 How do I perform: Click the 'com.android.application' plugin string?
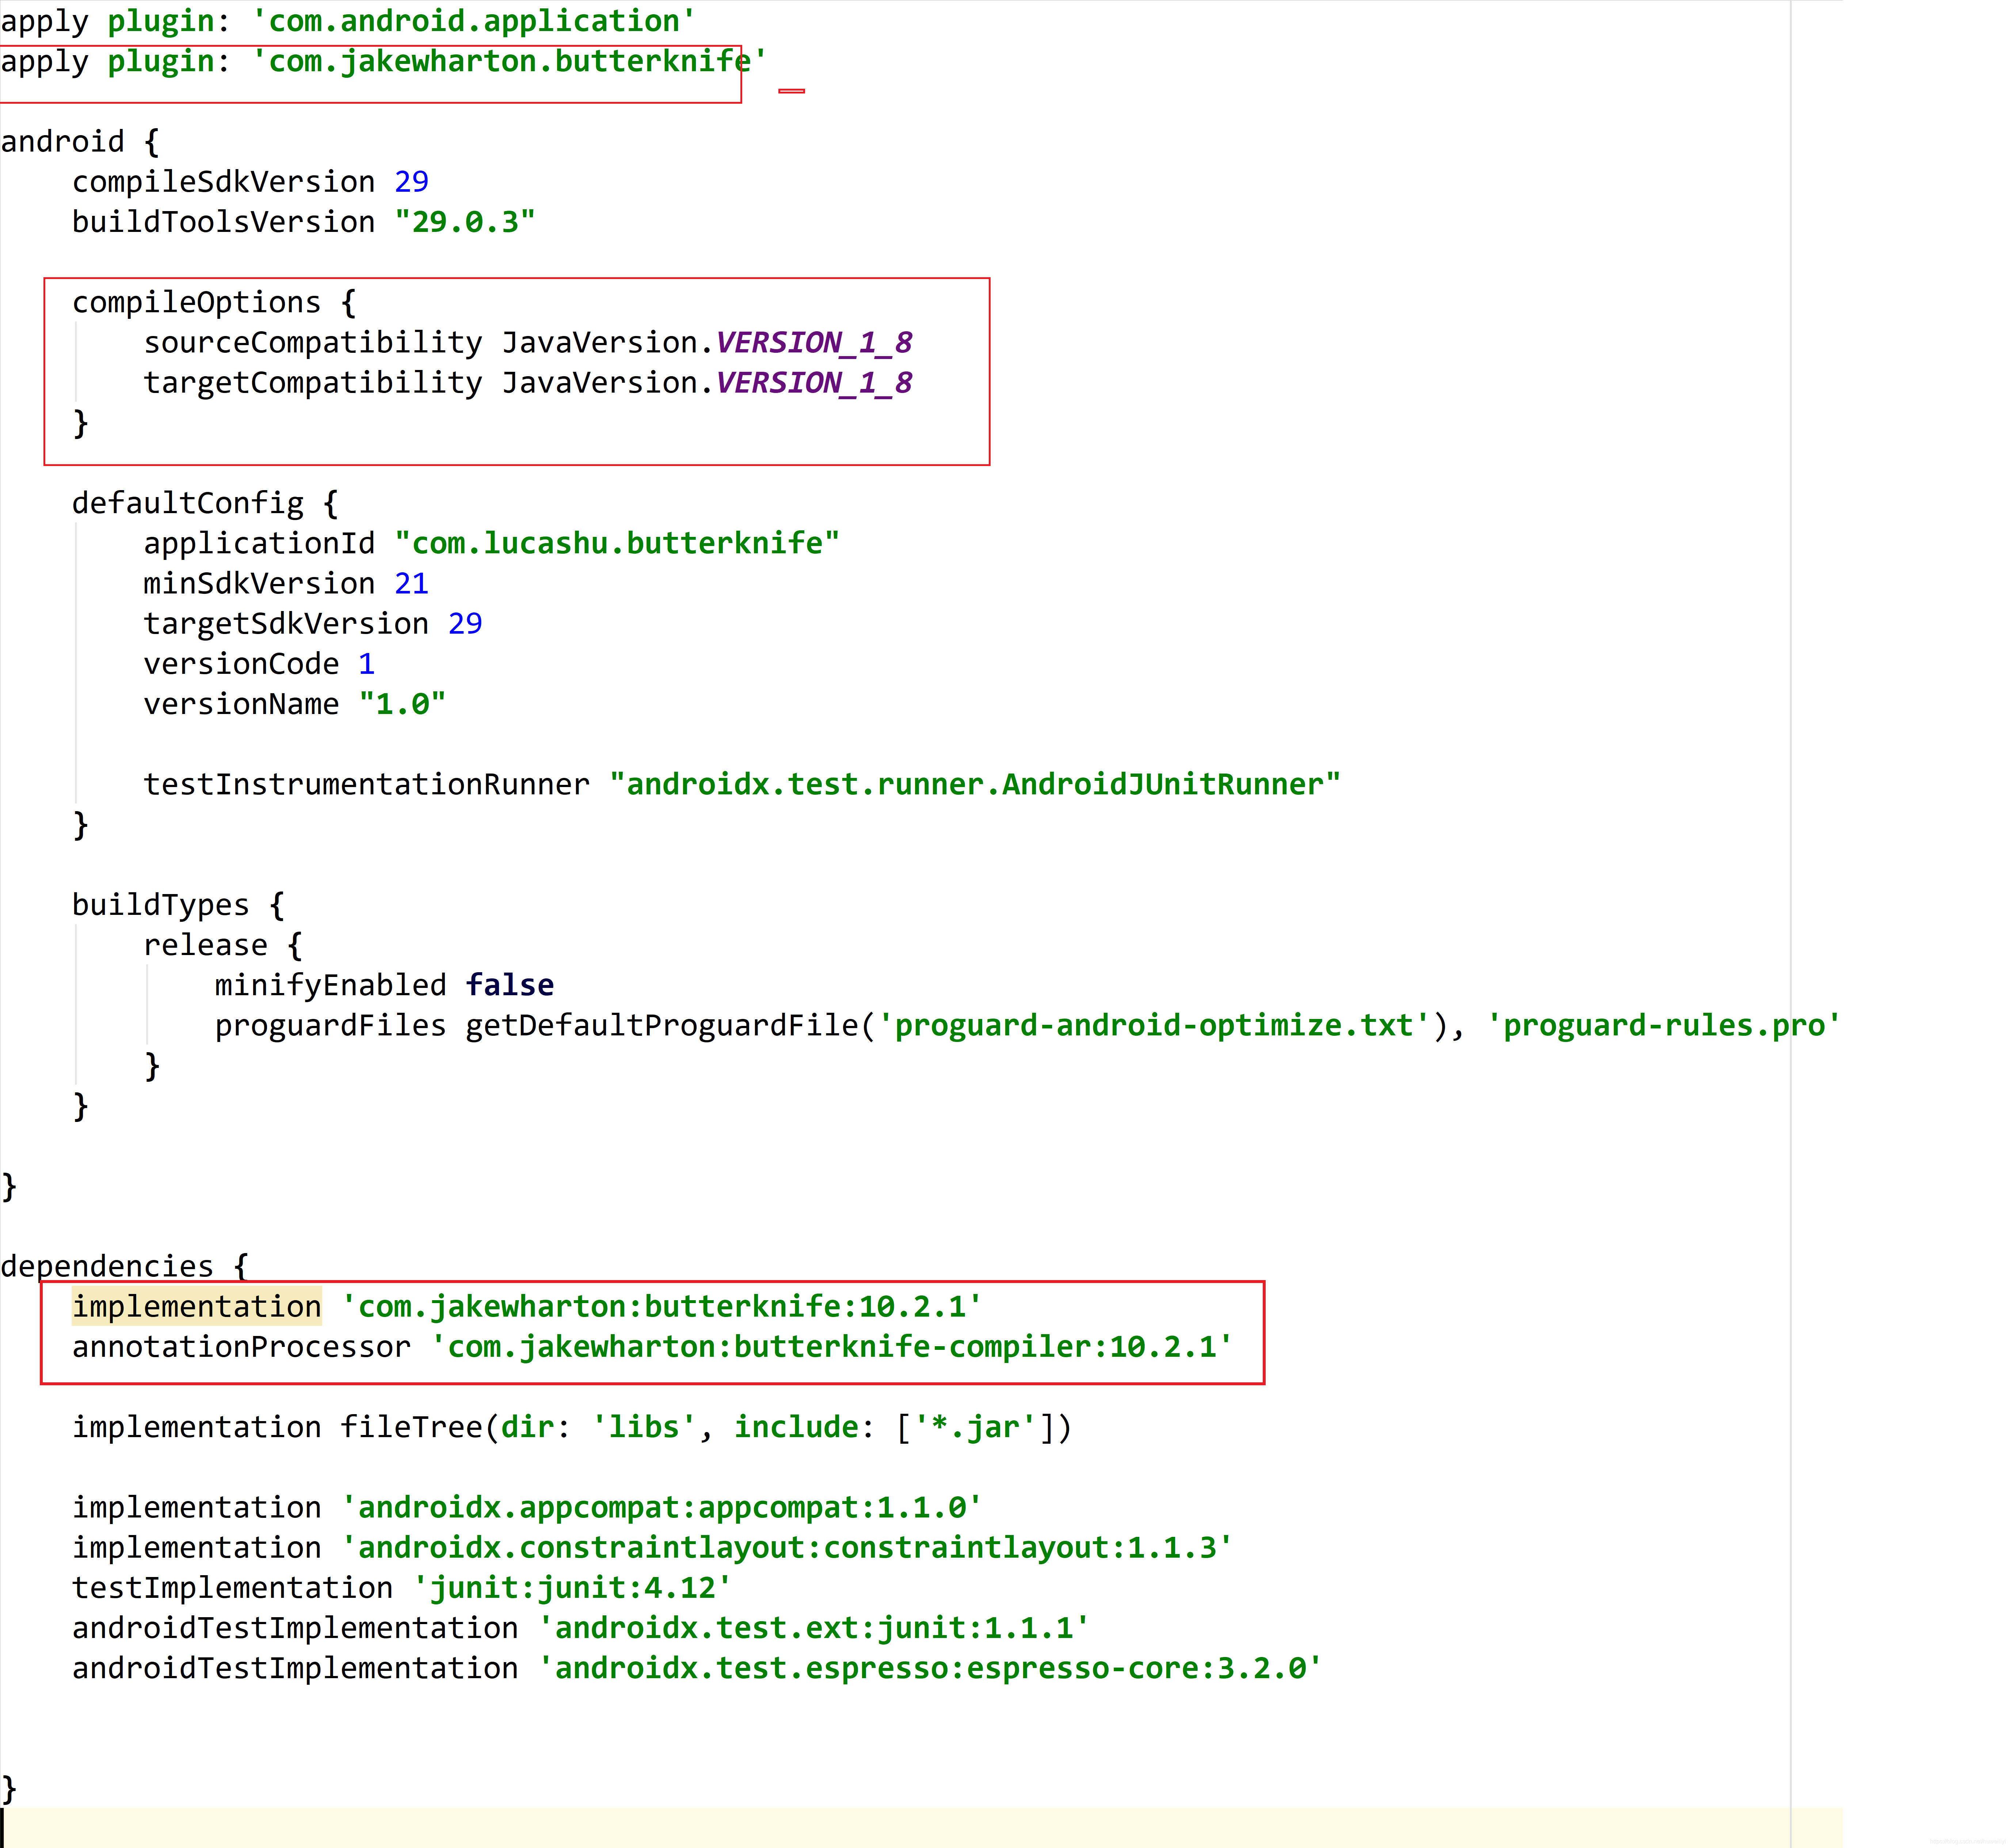tap(473, 21)
